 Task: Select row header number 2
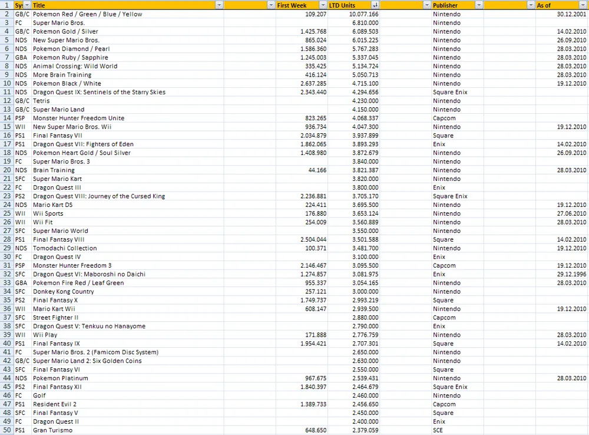[x=6, y=14]
